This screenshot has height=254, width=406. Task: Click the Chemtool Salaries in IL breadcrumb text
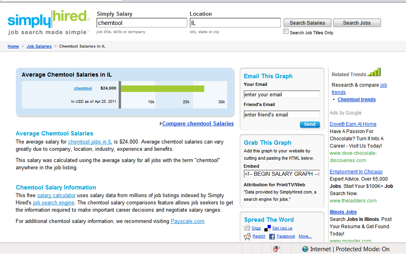(82, 46)
